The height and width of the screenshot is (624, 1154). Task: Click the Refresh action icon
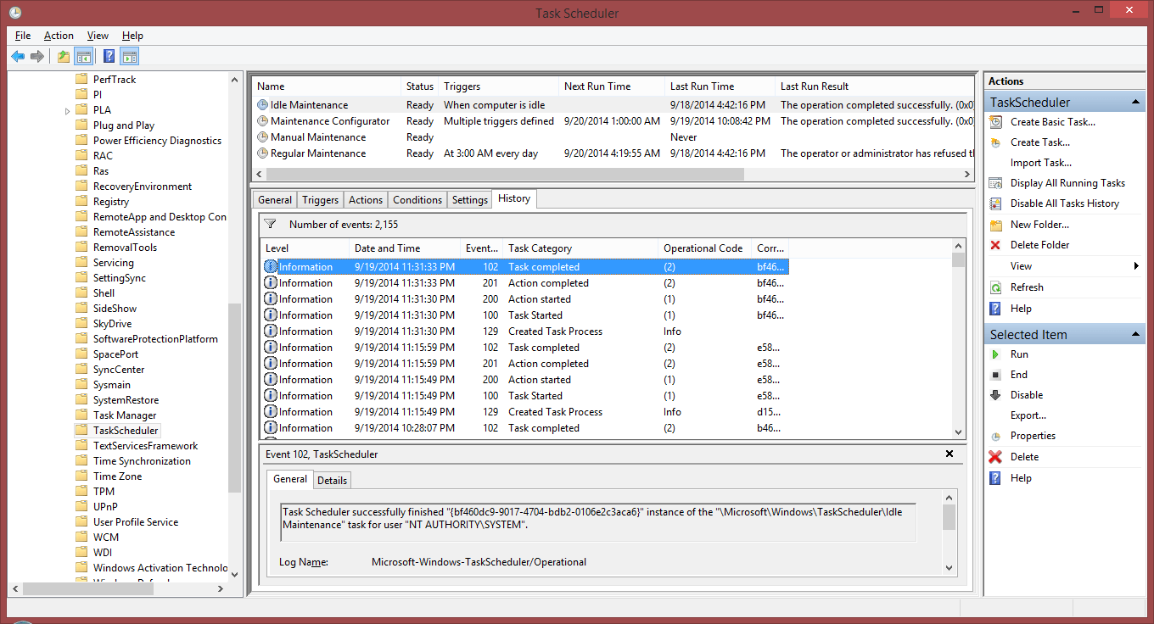click(995, 287)
